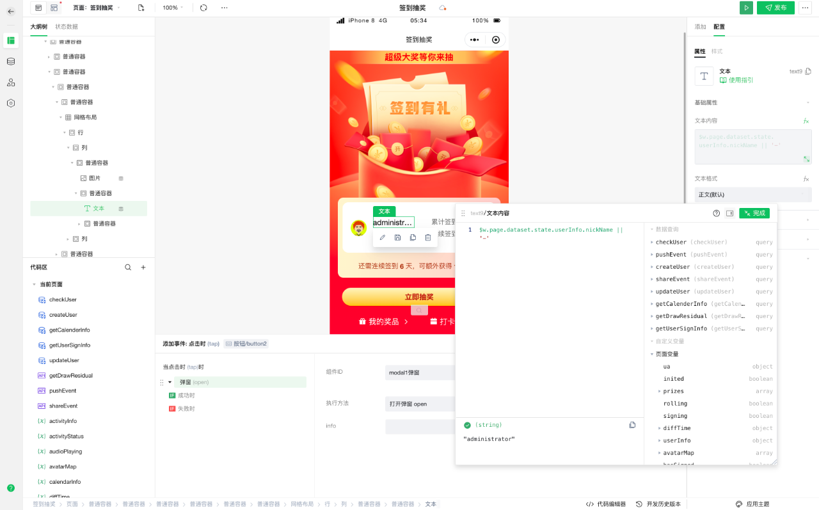819x510 pixels.
Task: Expand userInfo object variable
Action: (660, 440)
